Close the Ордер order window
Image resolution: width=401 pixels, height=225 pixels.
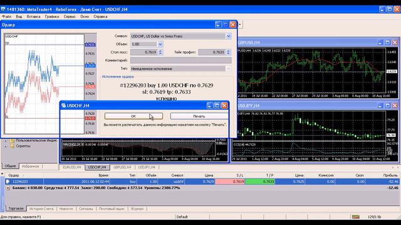[232, 25]
